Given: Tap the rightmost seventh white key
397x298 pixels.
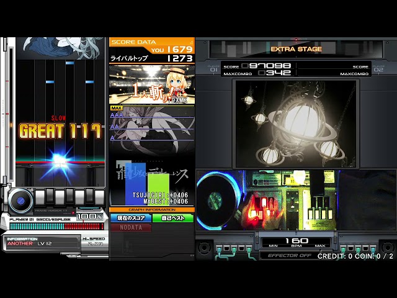Looking at the screenshot, I should [x=99, y=197].
